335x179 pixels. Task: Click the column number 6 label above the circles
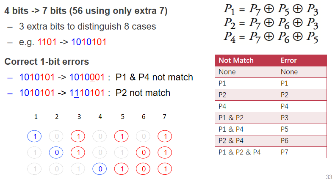[142, 116]
